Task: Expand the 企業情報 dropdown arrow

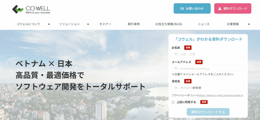Action: 249,24
